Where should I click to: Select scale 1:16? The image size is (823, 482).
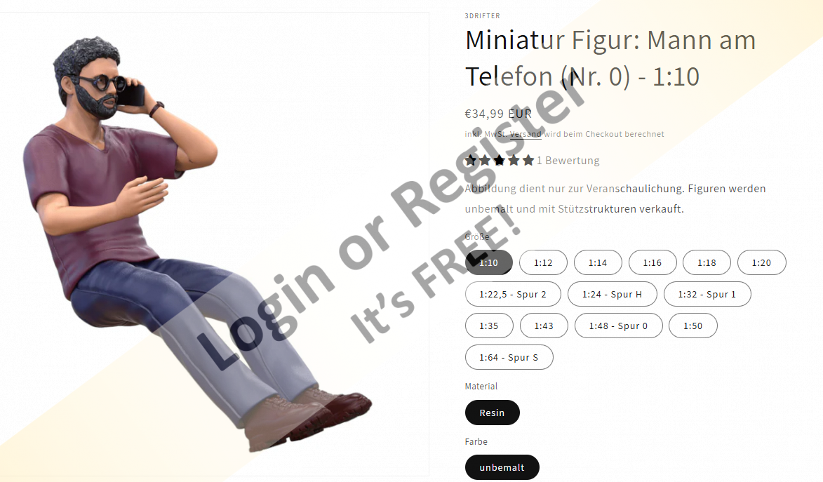[x=653, y=262]
